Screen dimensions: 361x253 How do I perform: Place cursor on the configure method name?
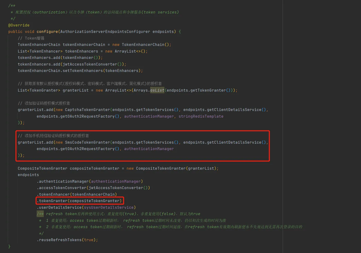tap(47, 32)
